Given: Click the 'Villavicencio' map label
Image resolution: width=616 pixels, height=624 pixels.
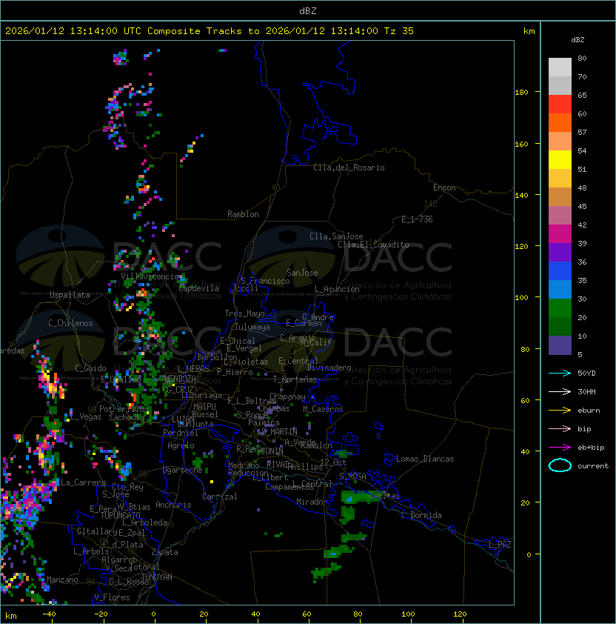Looking at the screenshot, I should click(150, 276).
